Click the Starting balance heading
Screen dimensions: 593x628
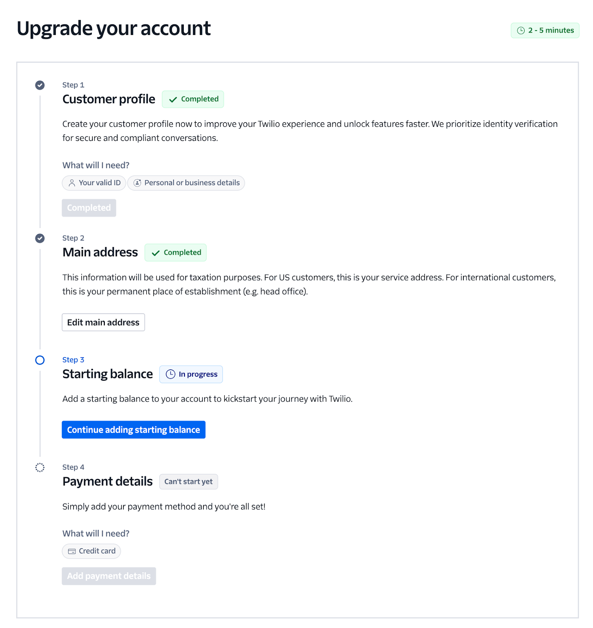(x=108, y=374)
